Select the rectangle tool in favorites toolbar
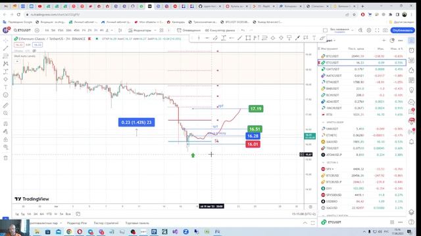 (248, 38)
